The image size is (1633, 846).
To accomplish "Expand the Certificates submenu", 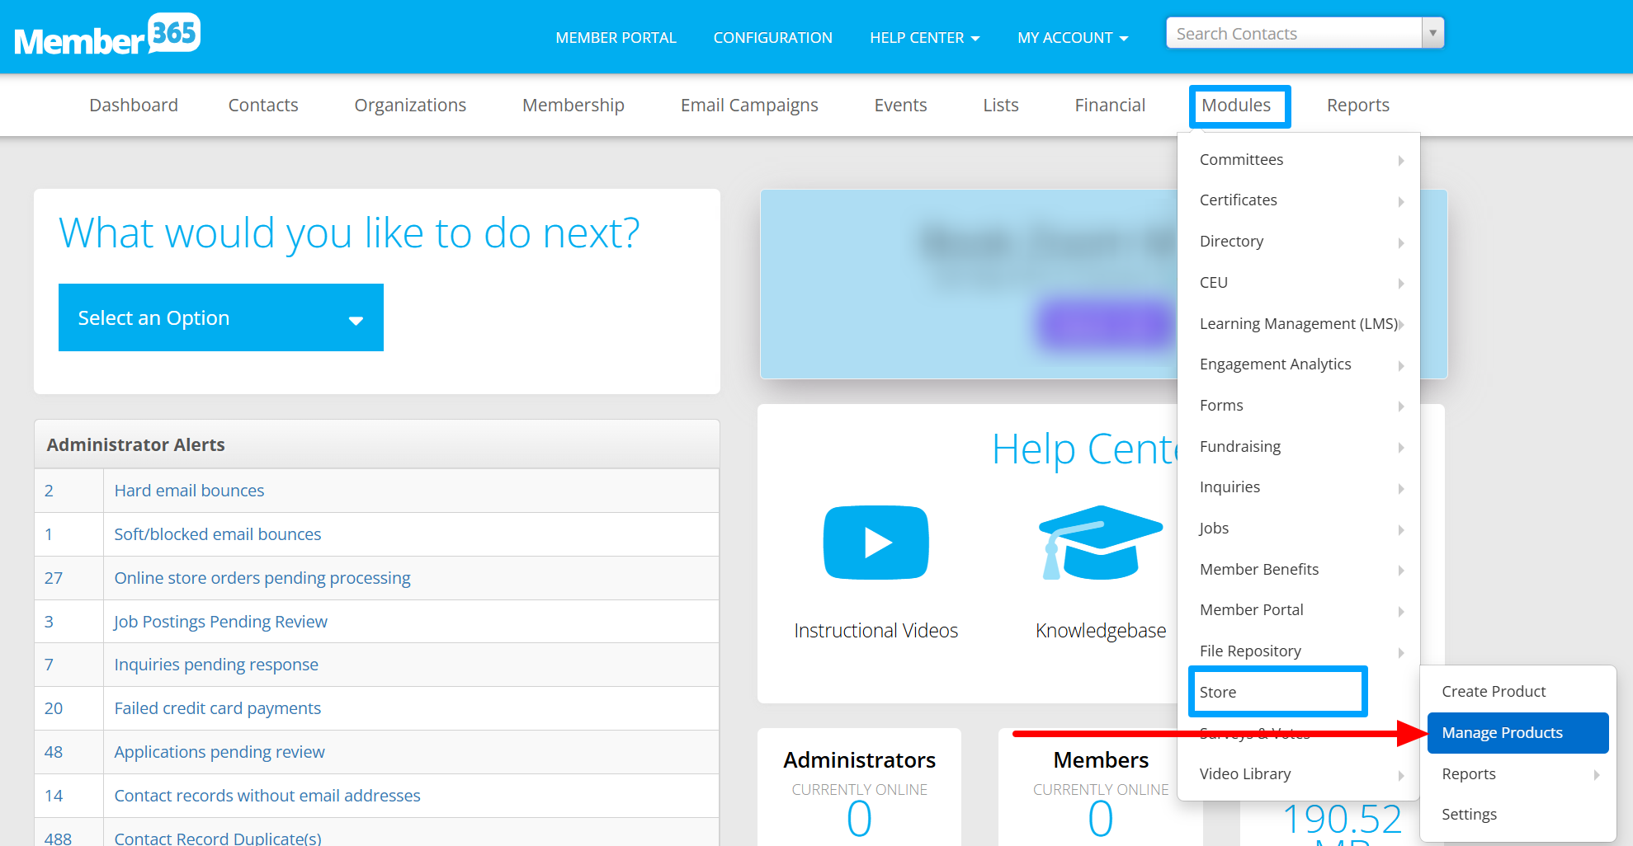I will click(1299, 200).
